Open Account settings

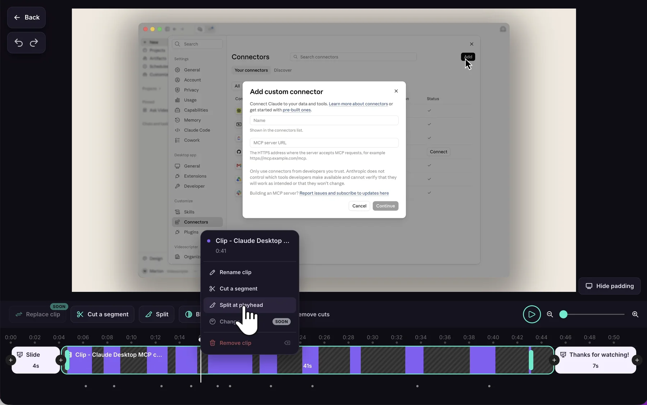pos(197,80)
